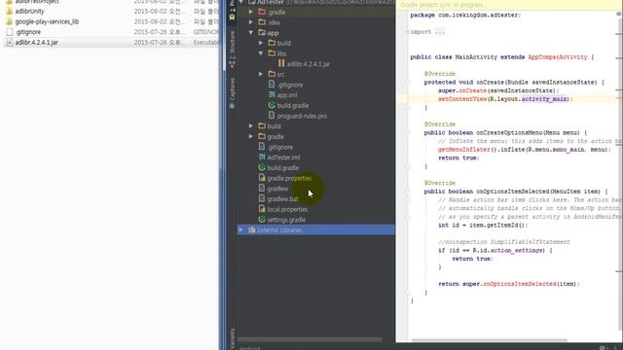Click activity_main in the setContentView line

(544, 99)
